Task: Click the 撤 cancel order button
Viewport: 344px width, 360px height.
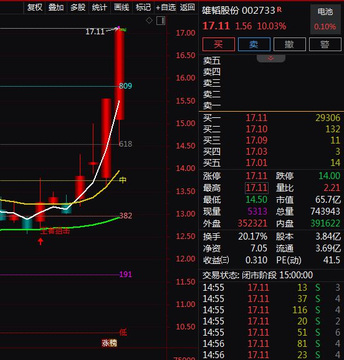Action: tap(290, 44)
